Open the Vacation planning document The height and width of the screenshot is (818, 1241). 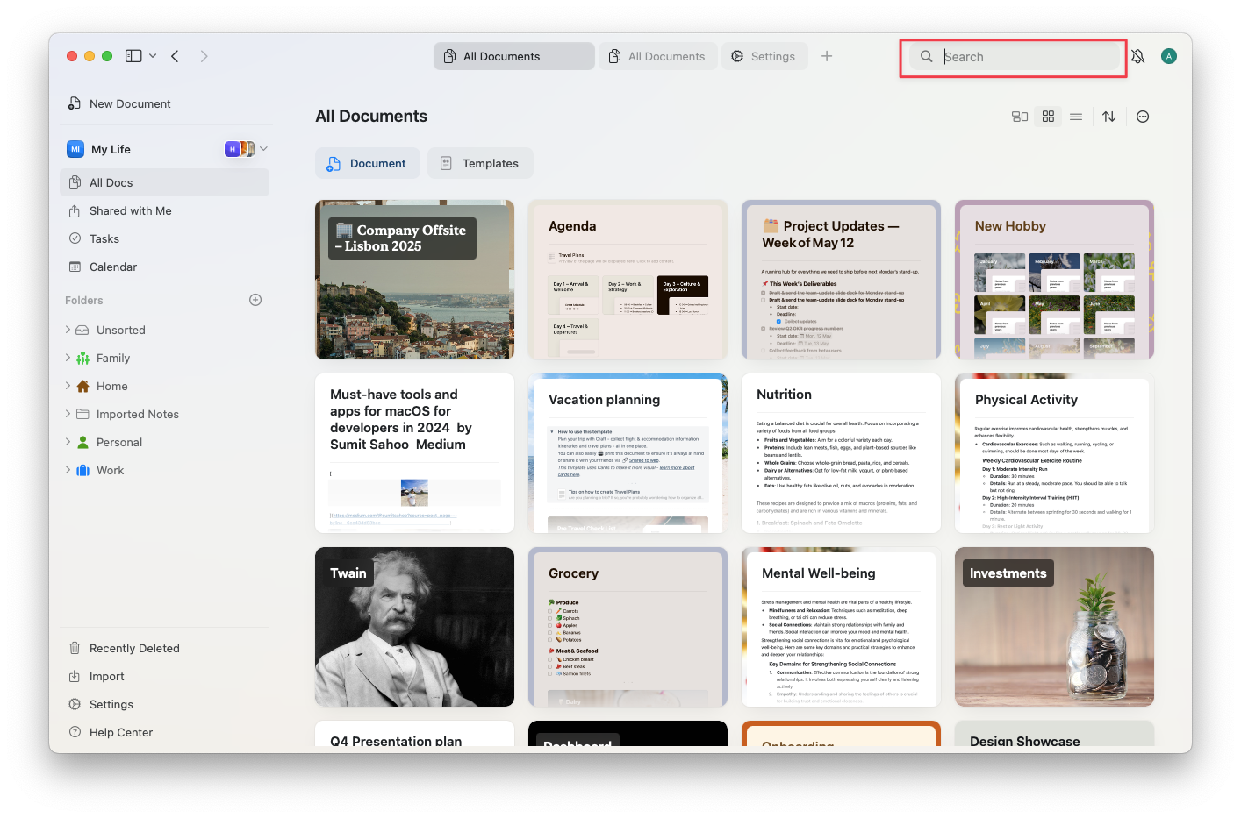(628, 453)
